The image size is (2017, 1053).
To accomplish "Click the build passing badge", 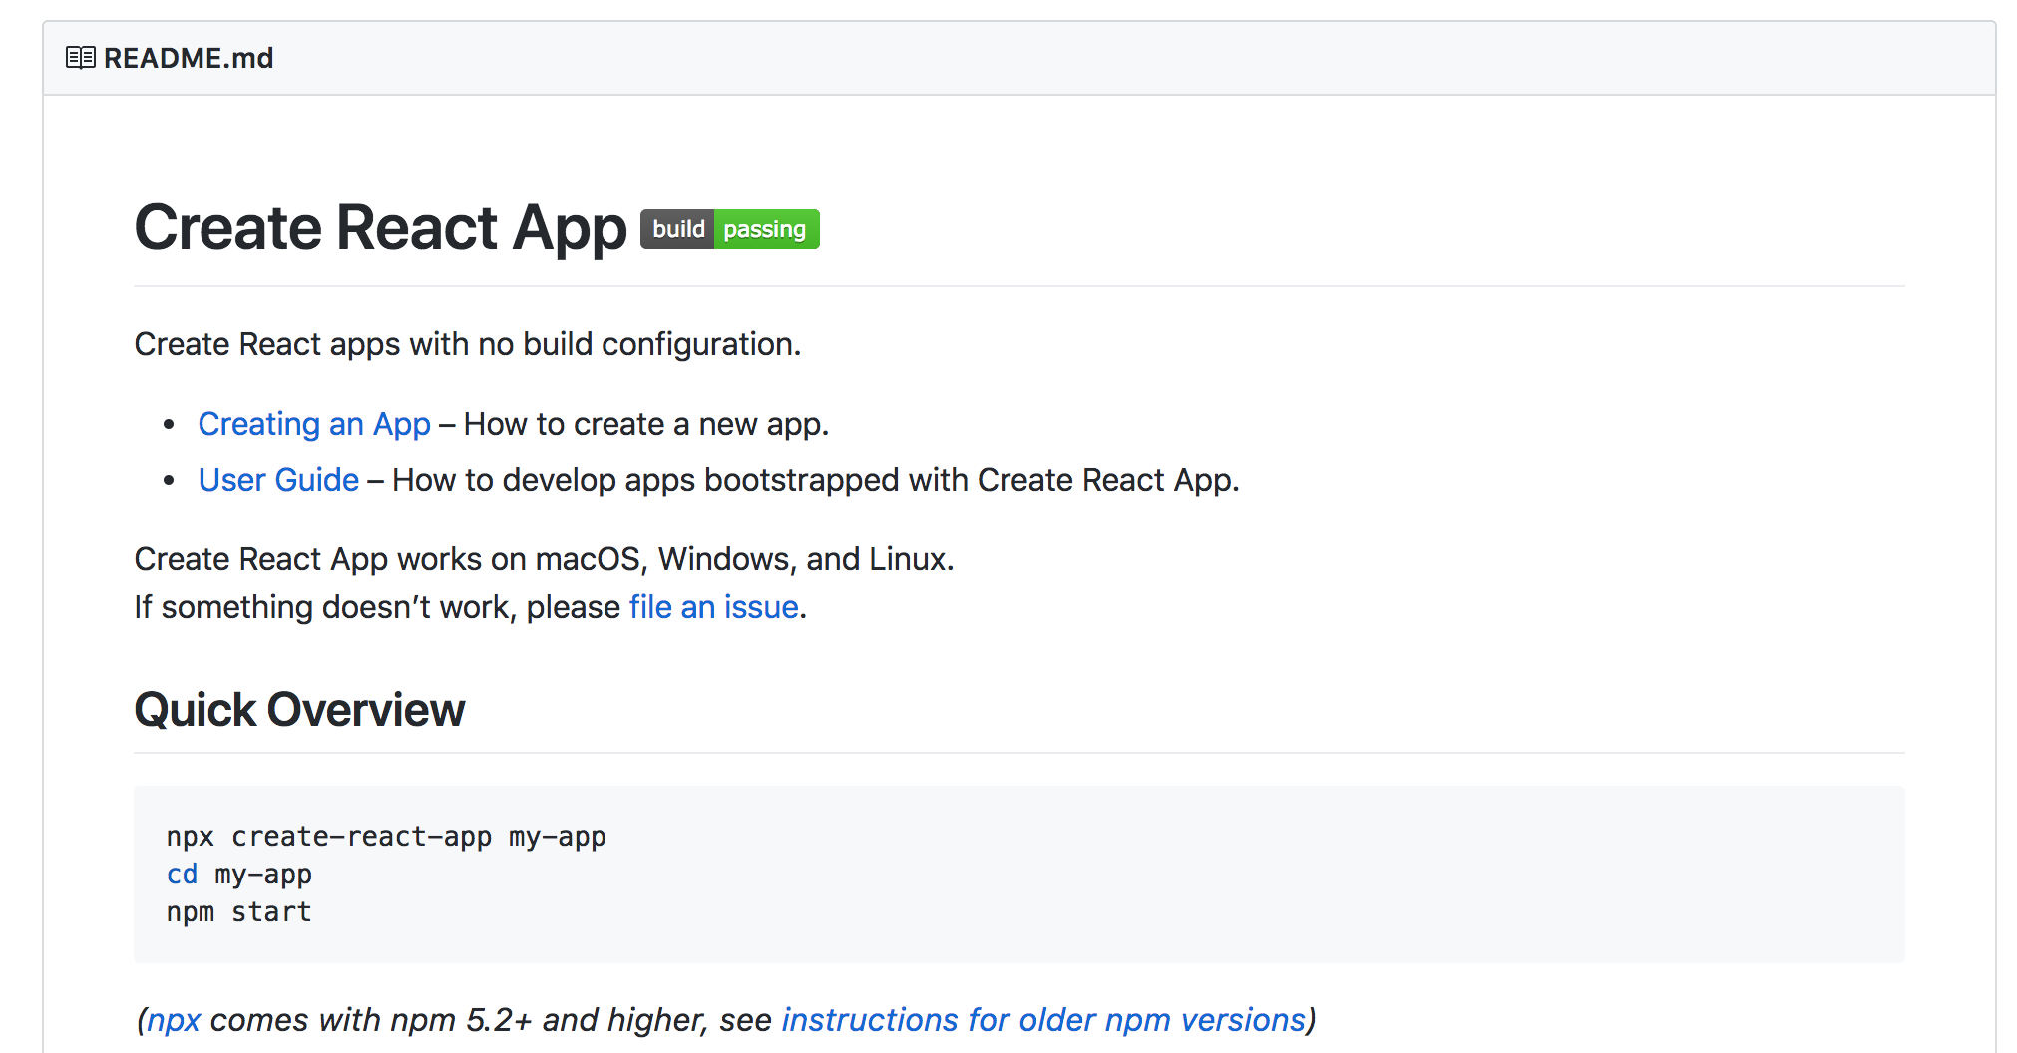I will click(729, 229).
